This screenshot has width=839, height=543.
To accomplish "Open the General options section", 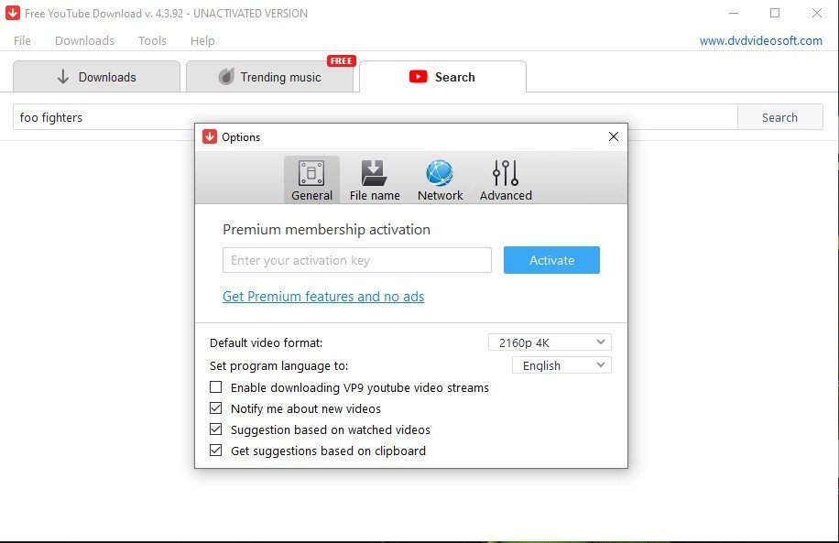I will tap(311, 179).
